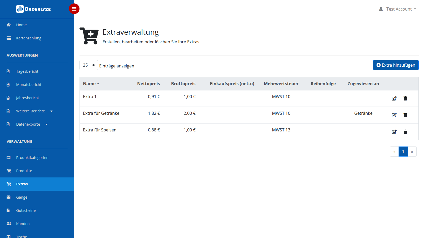The width and height of the screenshot is (424, 238).
Task: Click the Getränke assignment cell
Action: click(x=363, y=113)
